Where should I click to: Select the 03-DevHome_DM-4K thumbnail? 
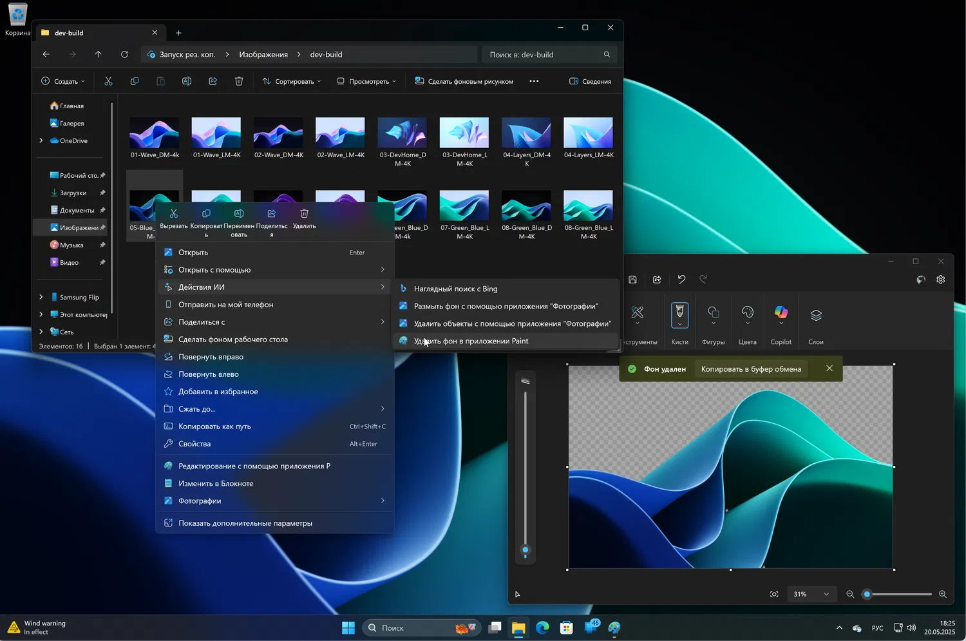point(402,133)
